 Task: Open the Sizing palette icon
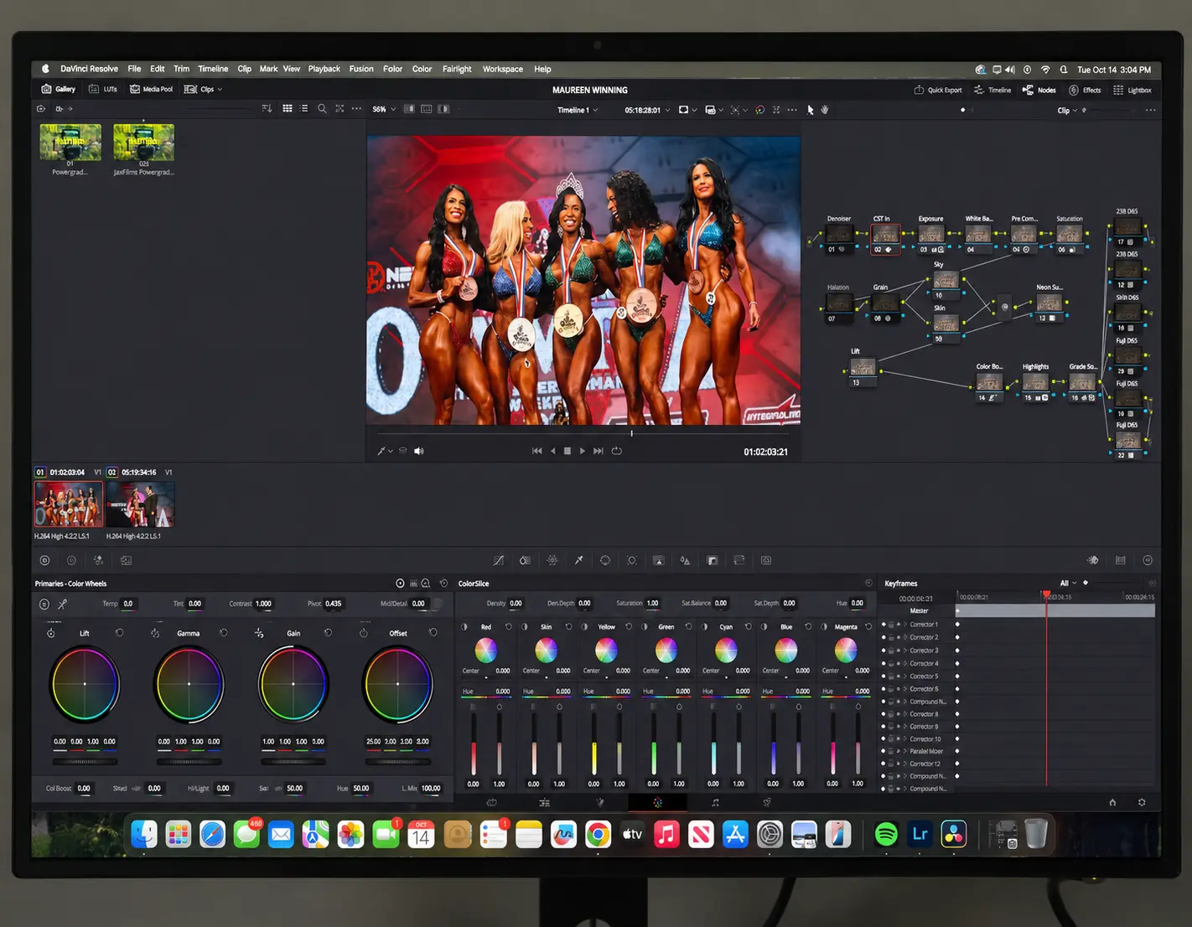[x=739, y=561]
